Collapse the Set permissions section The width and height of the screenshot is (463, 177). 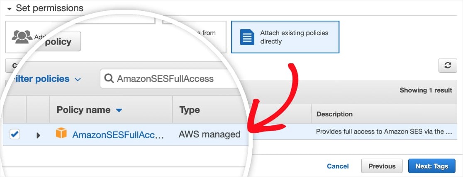tap(9, 9)
